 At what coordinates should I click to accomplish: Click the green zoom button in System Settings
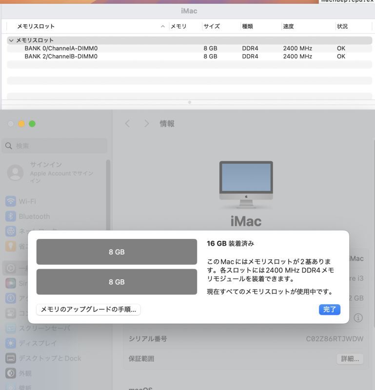(x=32, y=124)
